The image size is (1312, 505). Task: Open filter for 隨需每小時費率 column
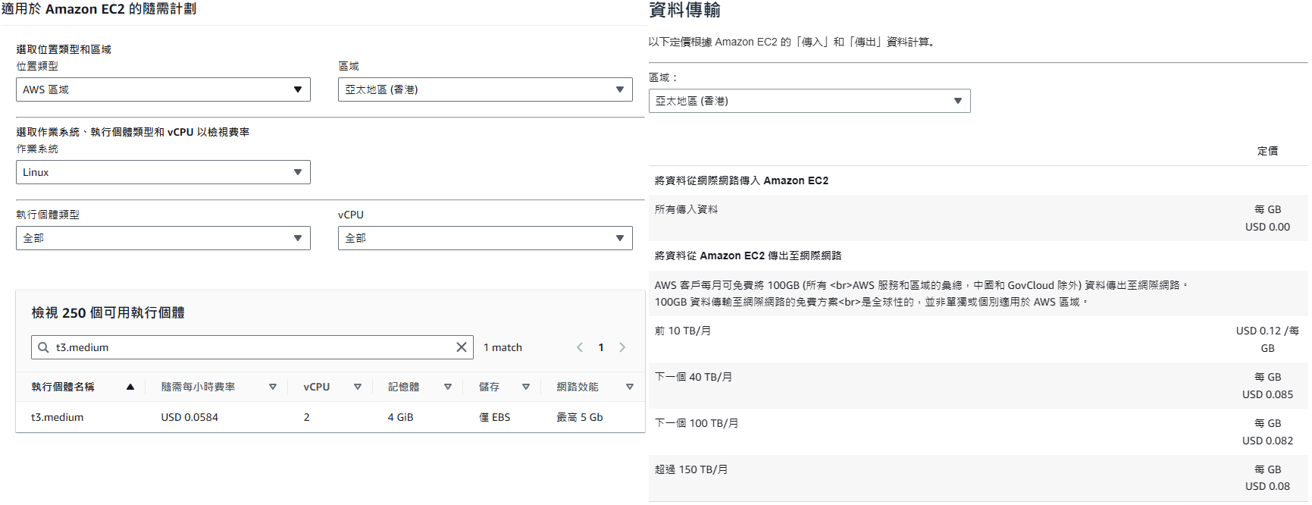tap(273, 387)
